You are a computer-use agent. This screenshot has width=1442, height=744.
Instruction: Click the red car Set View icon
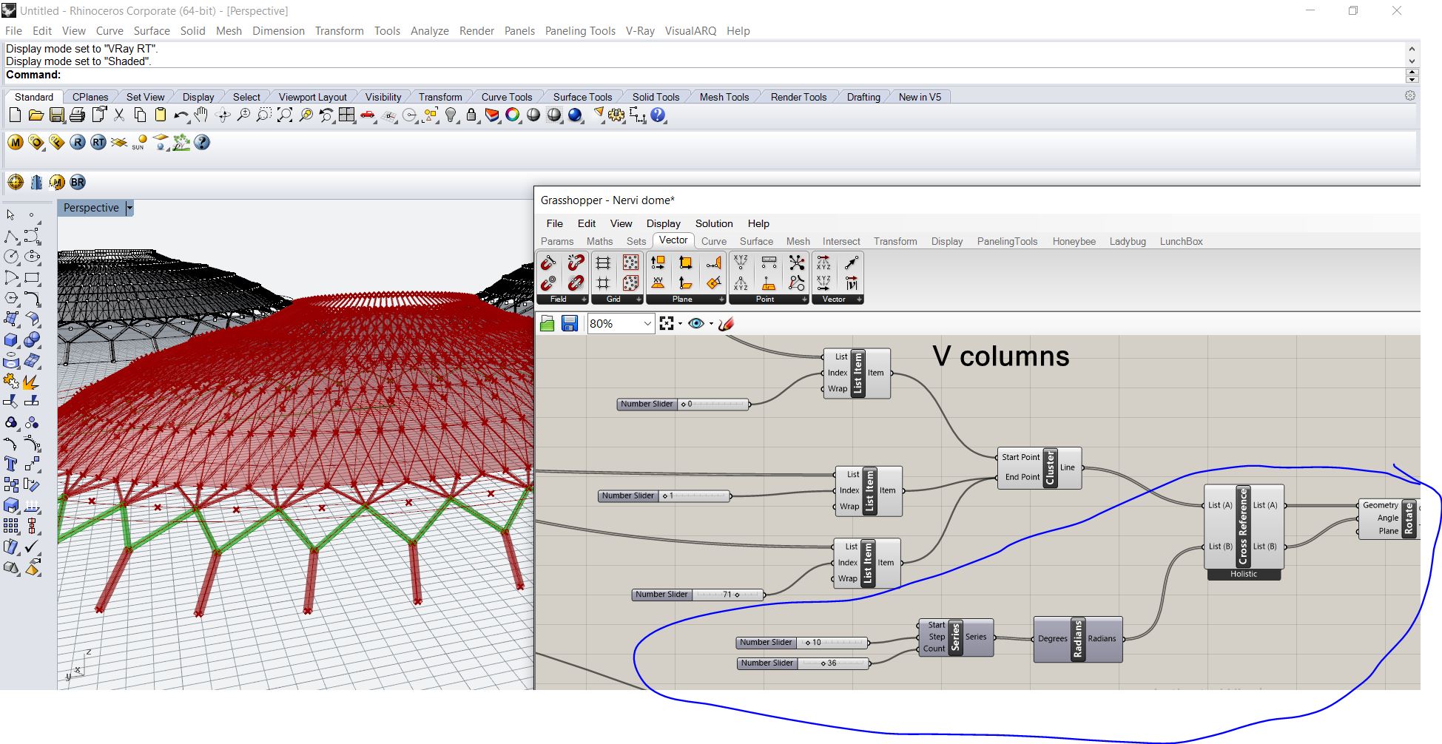coord(368,115)
